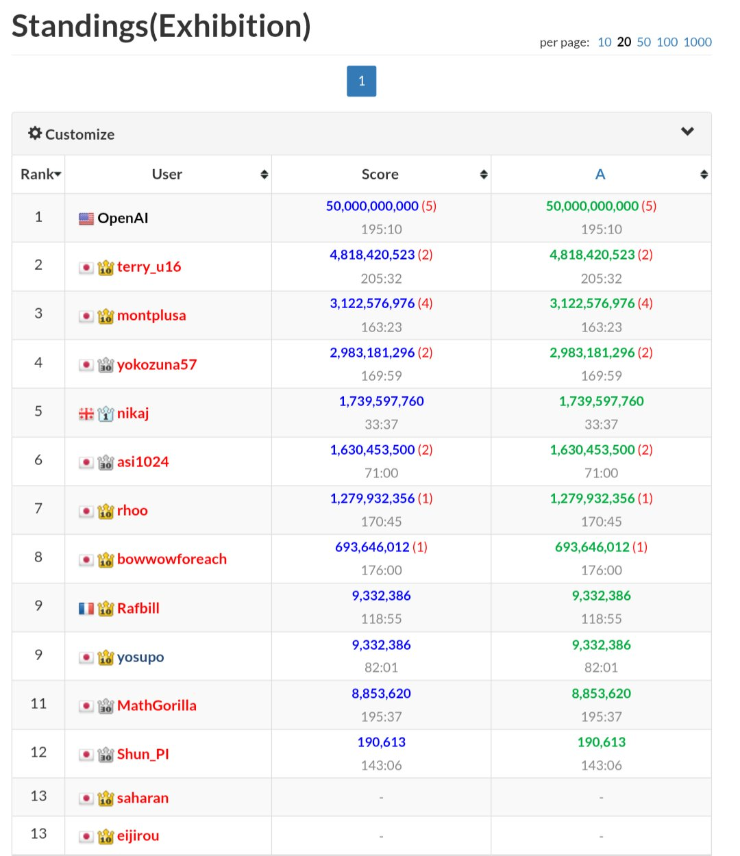
Task: Sort by User column sort arrows
Action: [264, 175]
